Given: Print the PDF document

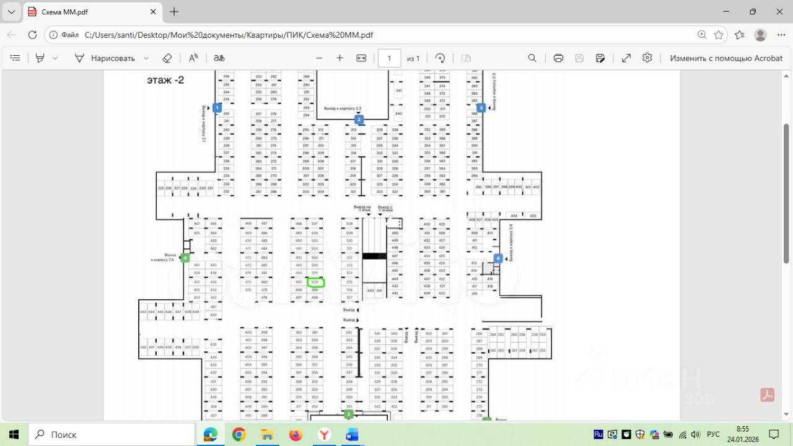Looking at the screenshot, I should click(x=558, y=58).
